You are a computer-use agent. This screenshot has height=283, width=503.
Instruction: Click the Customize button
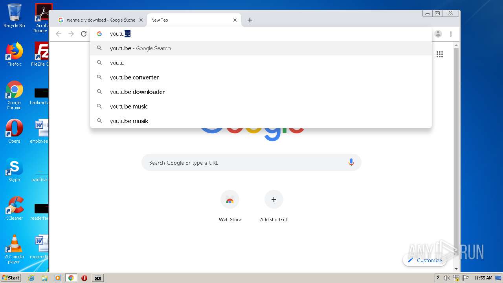(425, 260)
